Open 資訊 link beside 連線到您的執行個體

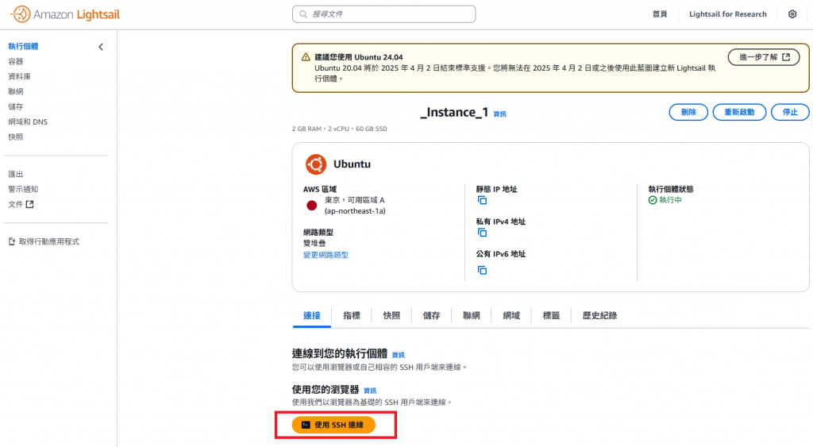399,355
